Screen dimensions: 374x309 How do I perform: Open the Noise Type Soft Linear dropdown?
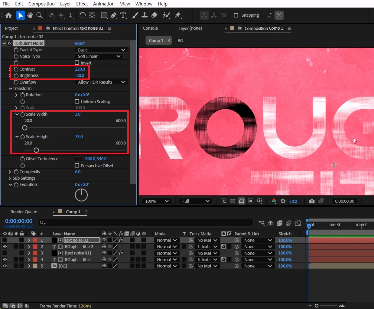pyautogui.click(x=99, y=56)
